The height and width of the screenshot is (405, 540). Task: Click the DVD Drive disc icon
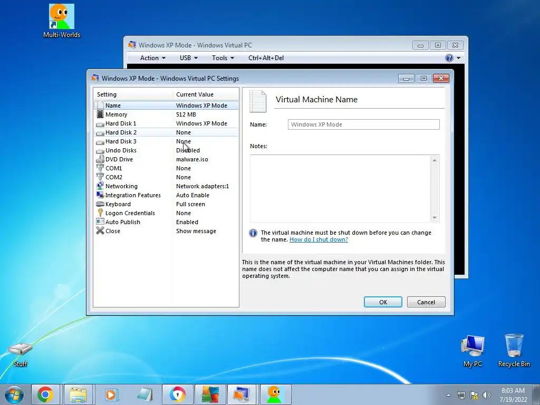pos(100,159)
